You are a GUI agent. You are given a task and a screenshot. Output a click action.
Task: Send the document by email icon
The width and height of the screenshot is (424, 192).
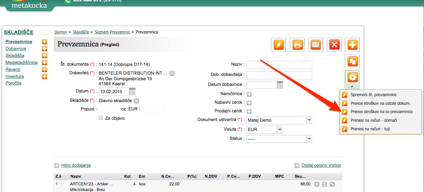click(316, 44)
